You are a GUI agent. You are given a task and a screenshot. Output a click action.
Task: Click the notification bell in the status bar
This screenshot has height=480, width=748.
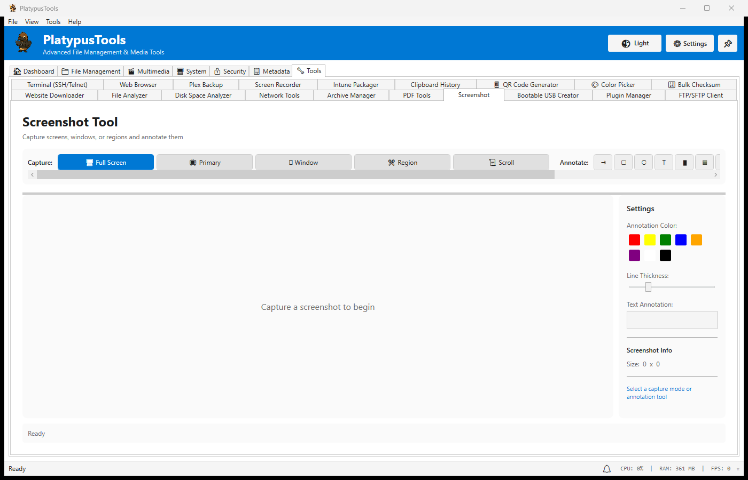pyautogui.click(x=606, y=468)
